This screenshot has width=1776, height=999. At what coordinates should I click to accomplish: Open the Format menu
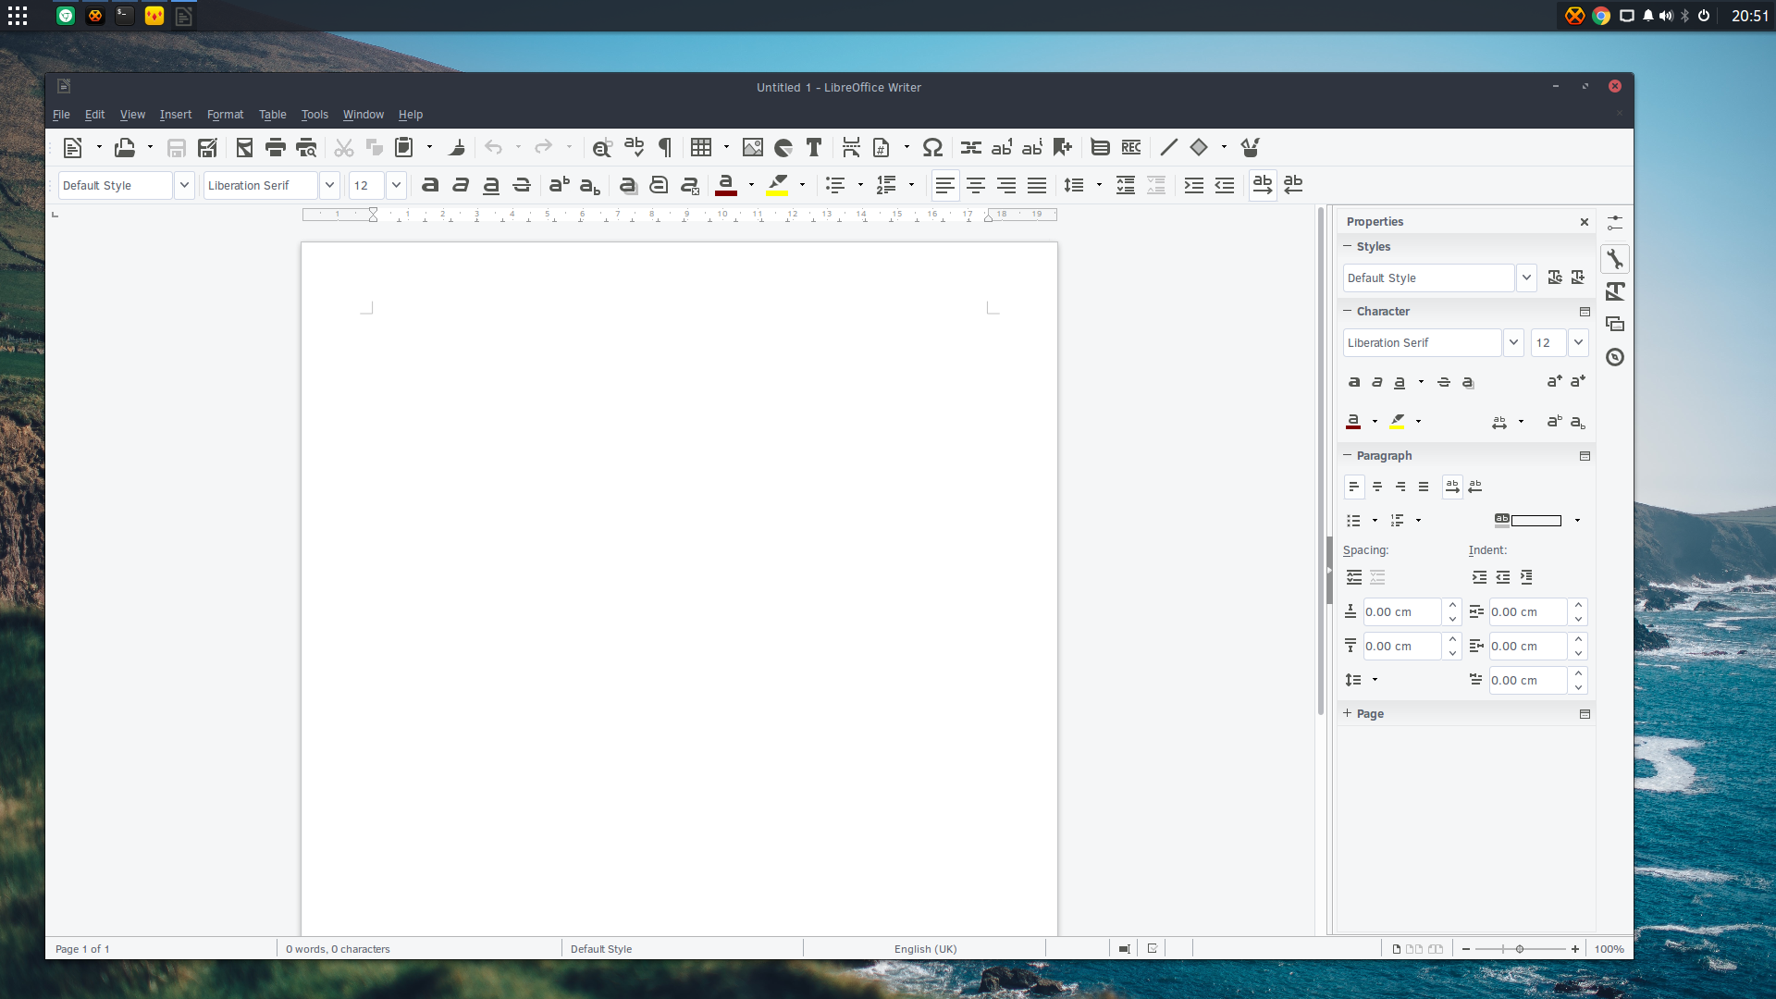(226, 115)
